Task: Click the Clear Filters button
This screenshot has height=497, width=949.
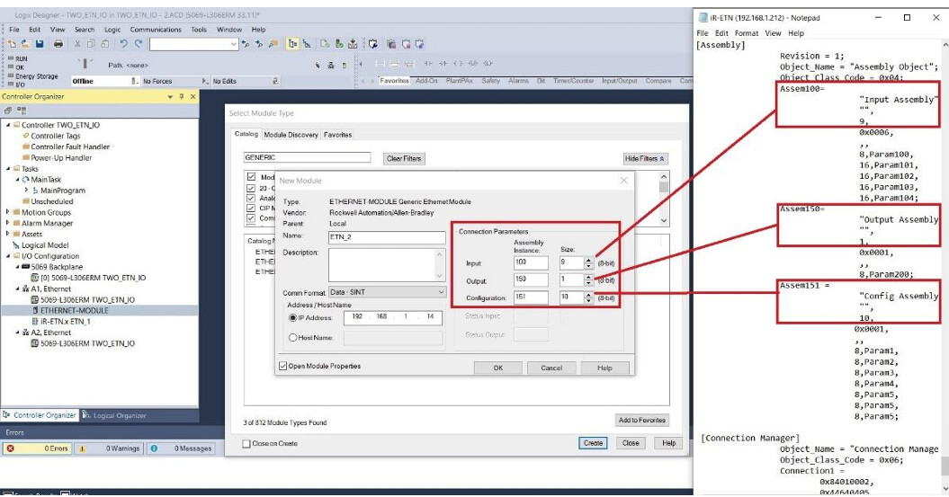Action: click(x=404, y=158)
